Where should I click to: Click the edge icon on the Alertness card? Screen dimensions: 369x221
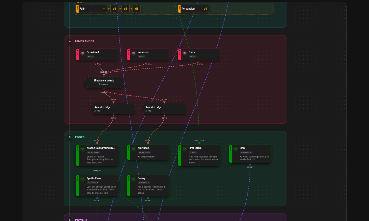[133, 149]
